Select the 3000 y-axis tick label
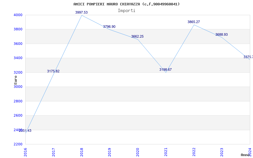 tap(18, 87)
